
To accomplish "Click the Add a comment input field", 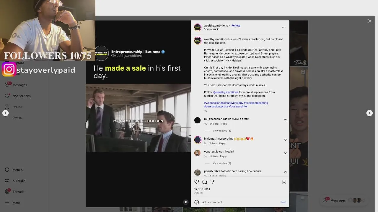I will point(240,202).
